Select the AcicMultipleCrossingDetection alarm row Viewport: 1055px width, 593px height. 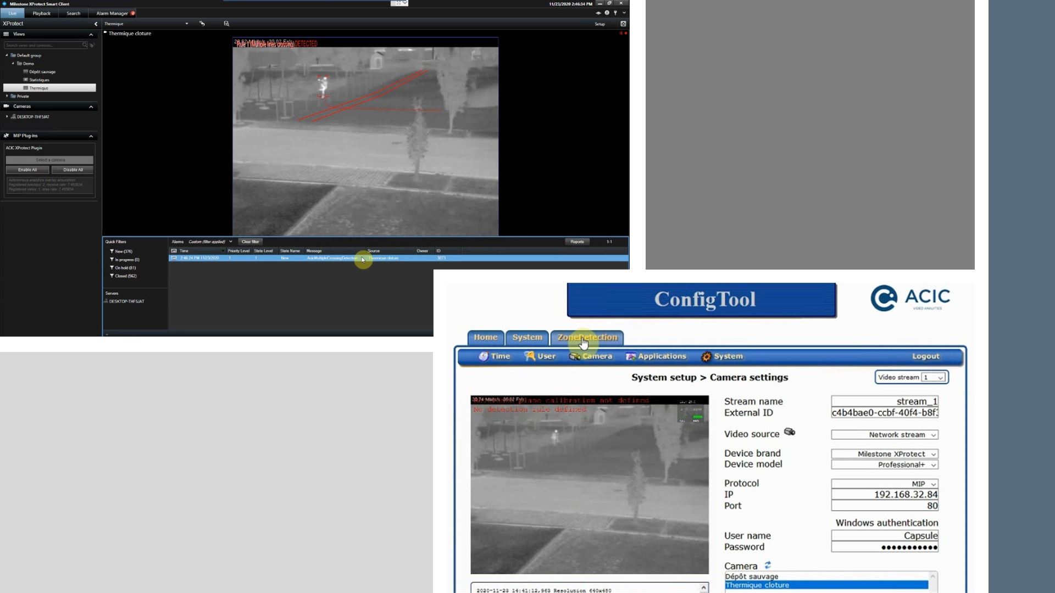coord(398,258)
